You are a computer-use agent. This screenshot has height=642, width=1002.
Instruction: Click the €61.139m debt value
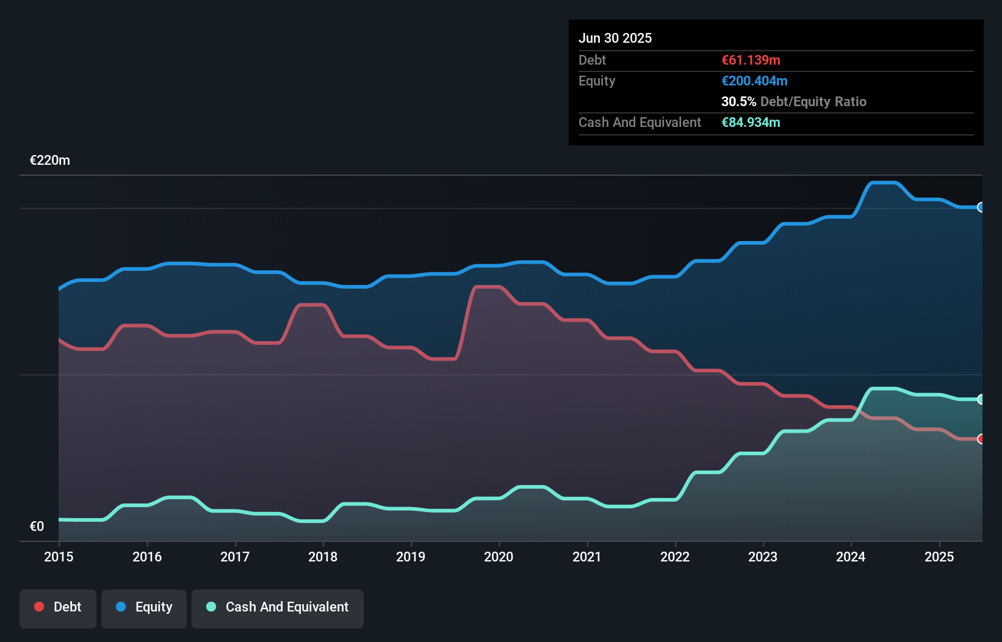tap(751, 60)
